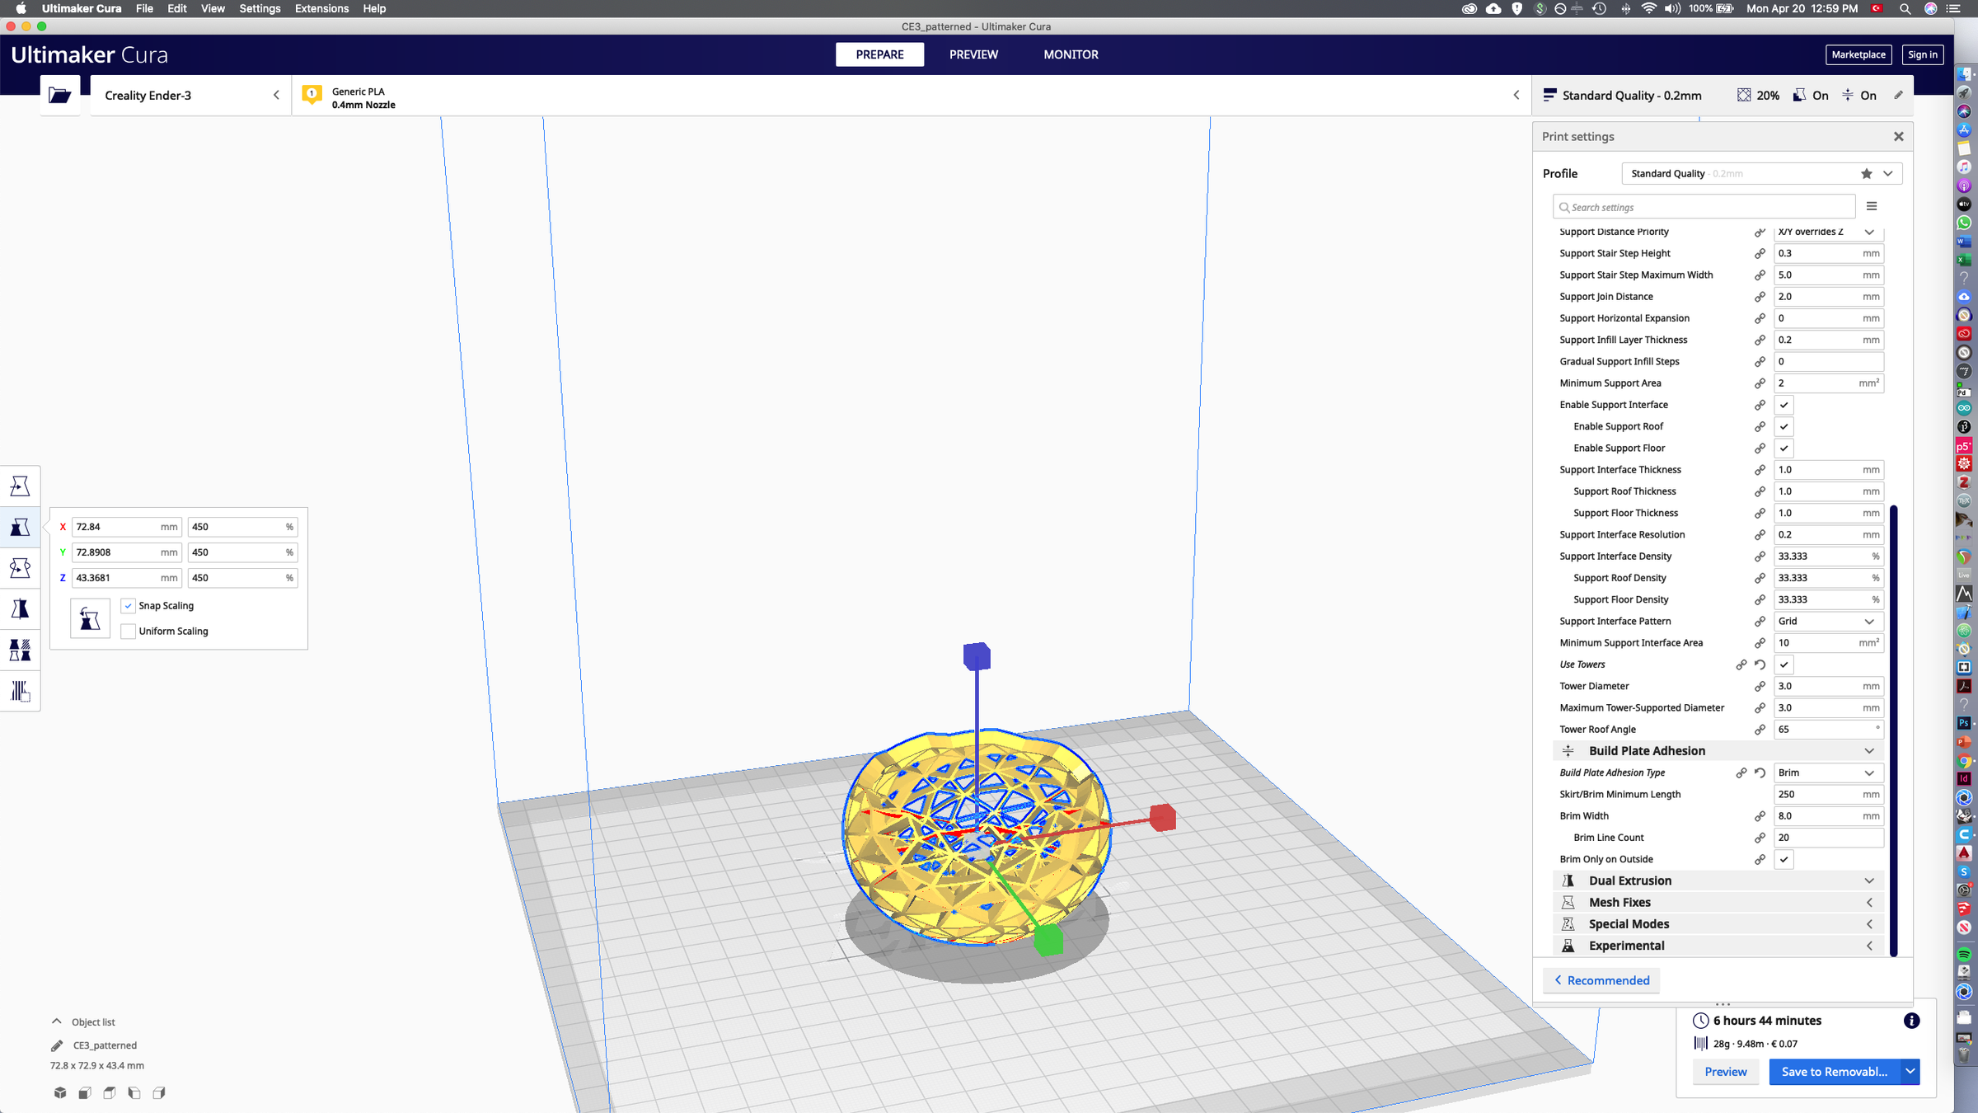This screenshot has height=1113, width=1978.
Task: Enable Uniform Scaling
Action: coord(129,631)
